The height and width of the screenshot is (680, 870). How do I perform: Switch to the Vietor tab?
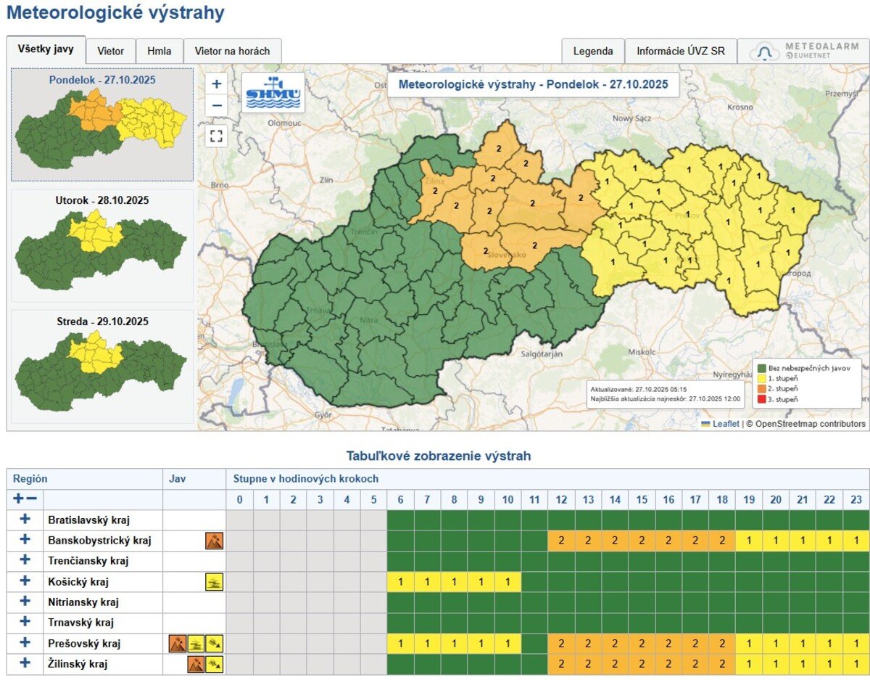point(111,52)
